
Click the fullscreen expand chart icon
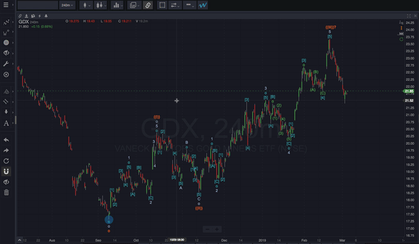[x=409, y=16]
